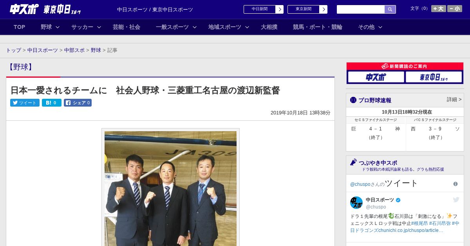470x246 pixels.
Task: Click the 【野球】 category heading
Action: (x=20, y=67)
